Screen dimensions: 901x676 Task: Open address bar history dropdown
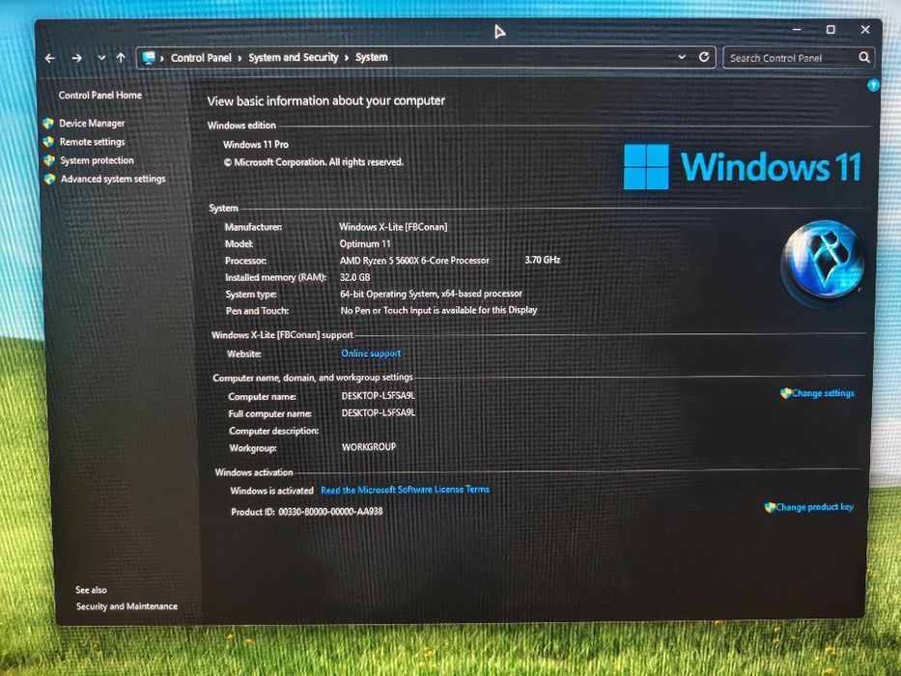[682, 57]
